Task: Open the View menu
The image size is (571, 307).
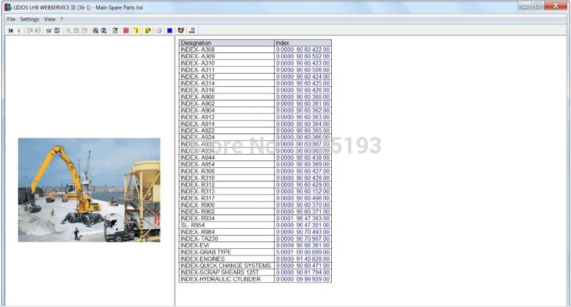Action: [50, 19]
